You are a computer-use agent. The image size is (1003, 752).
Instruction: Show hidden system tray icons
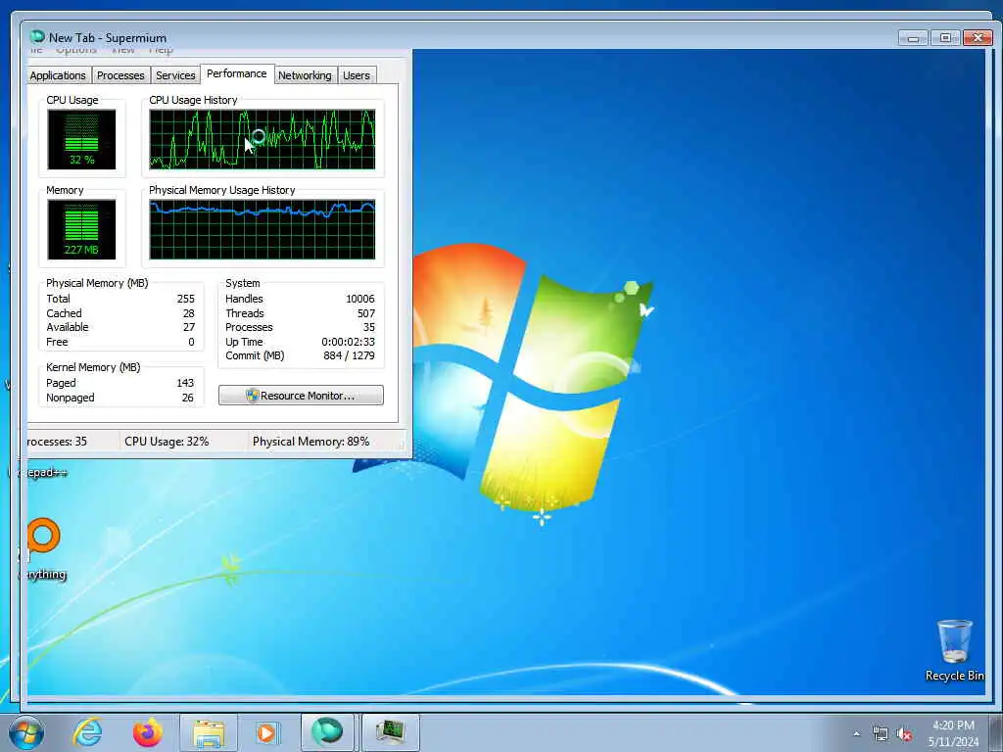click(856, 733)
